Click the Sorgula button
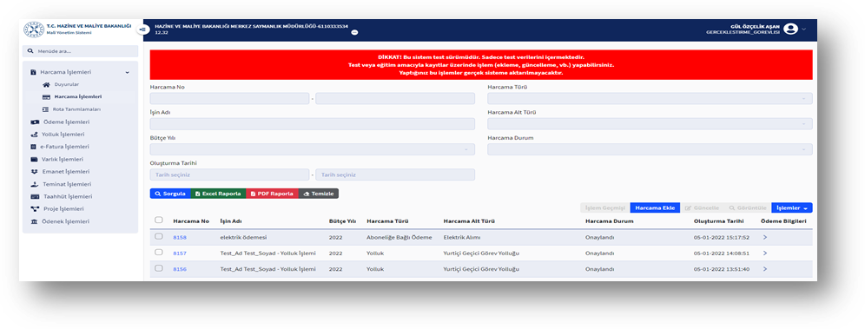Viewport: 865px width, 329px height. (x=170, y=194)
